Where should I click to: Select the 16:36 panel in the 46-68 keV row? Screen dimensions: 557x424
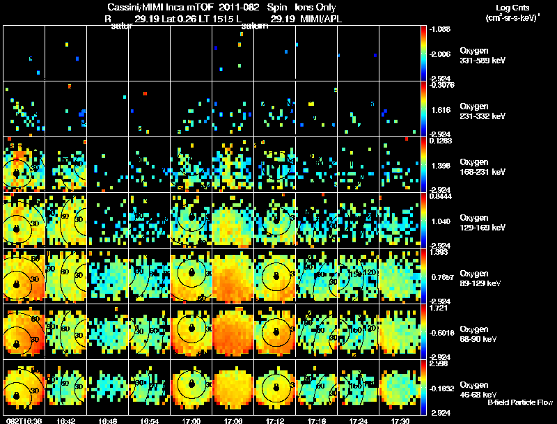tap(24, 387)
